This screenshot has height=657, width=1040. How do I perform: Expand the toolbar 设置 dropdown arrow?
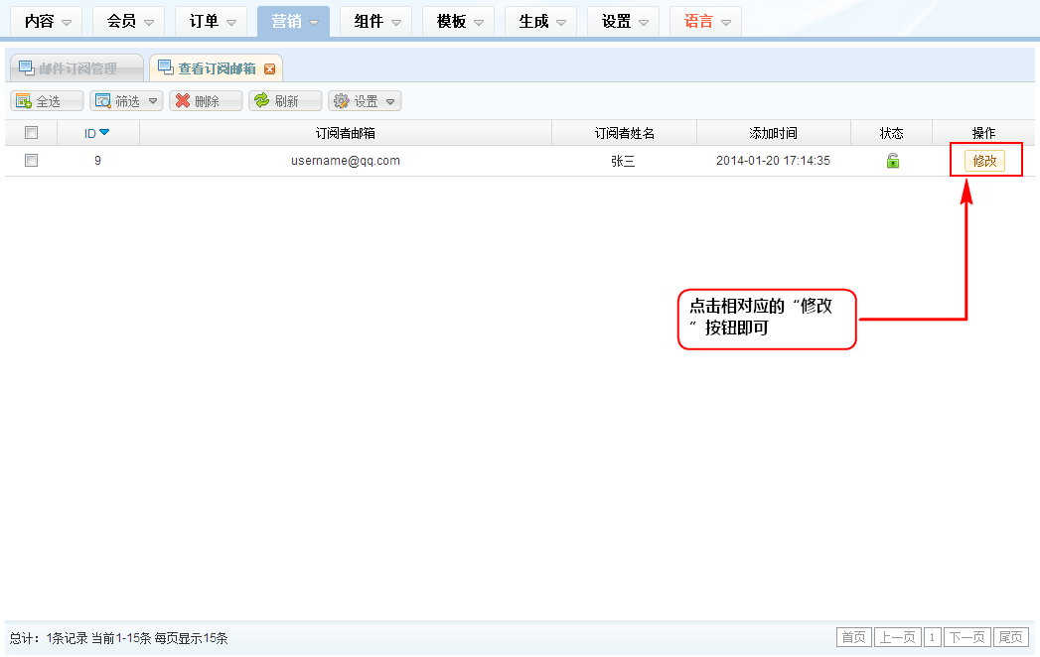click(389, 101)
